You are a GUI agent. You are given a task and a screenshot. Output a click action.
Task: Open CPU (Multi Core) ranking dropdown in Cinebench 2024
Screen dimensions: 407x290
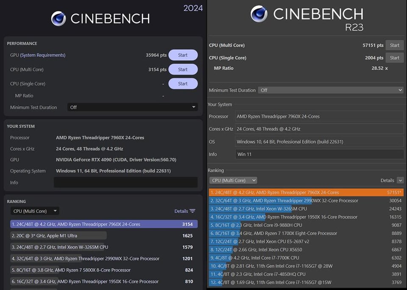35,211
